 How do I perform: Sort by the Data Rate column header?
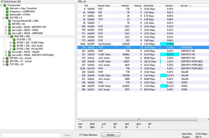click(x=151, y=5)
